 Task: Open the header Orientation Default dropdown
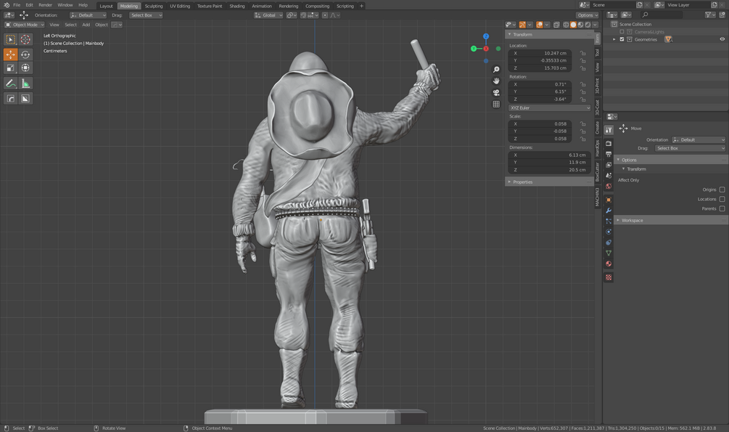88,15
